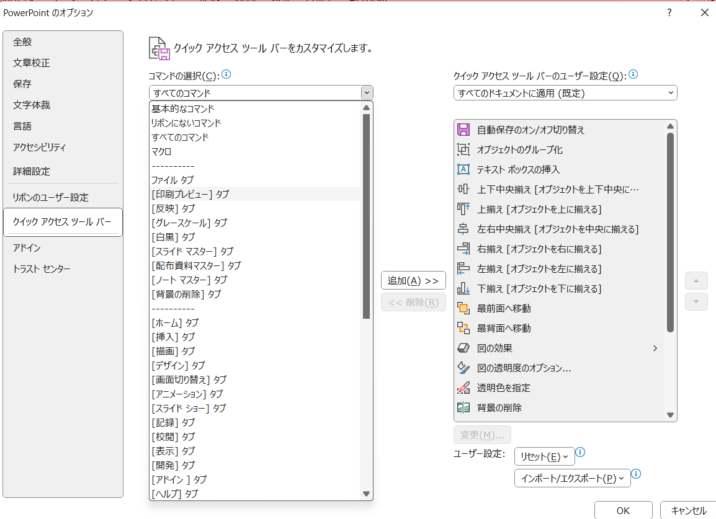Open the すべてのドキュメントに適用 (既定) dropdown
The height and width of the screenshot is (519, 716).
pos(565,93)
